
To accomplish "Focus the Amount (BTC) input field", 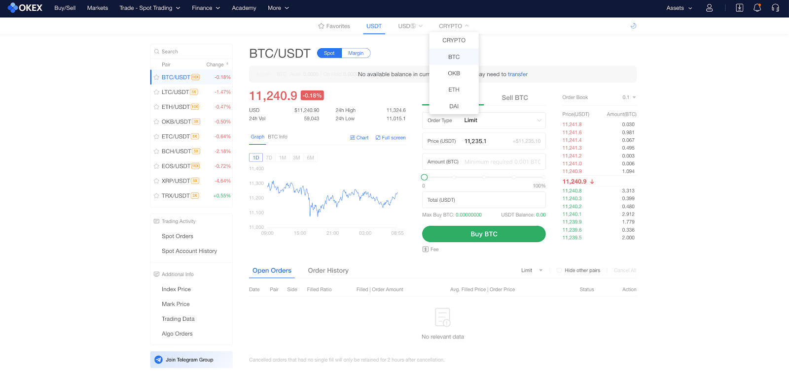I will (502, 162).
